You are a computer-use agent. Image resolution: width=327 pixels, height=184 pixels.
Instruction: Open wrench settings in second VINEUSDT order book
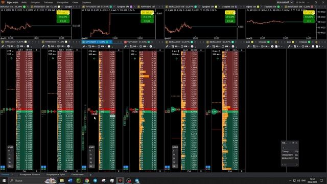pyautogui.click(x=43, y=46)
